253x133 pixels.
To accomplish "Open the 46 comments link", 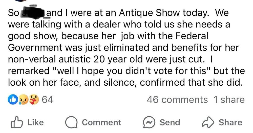I will (177, 99).
